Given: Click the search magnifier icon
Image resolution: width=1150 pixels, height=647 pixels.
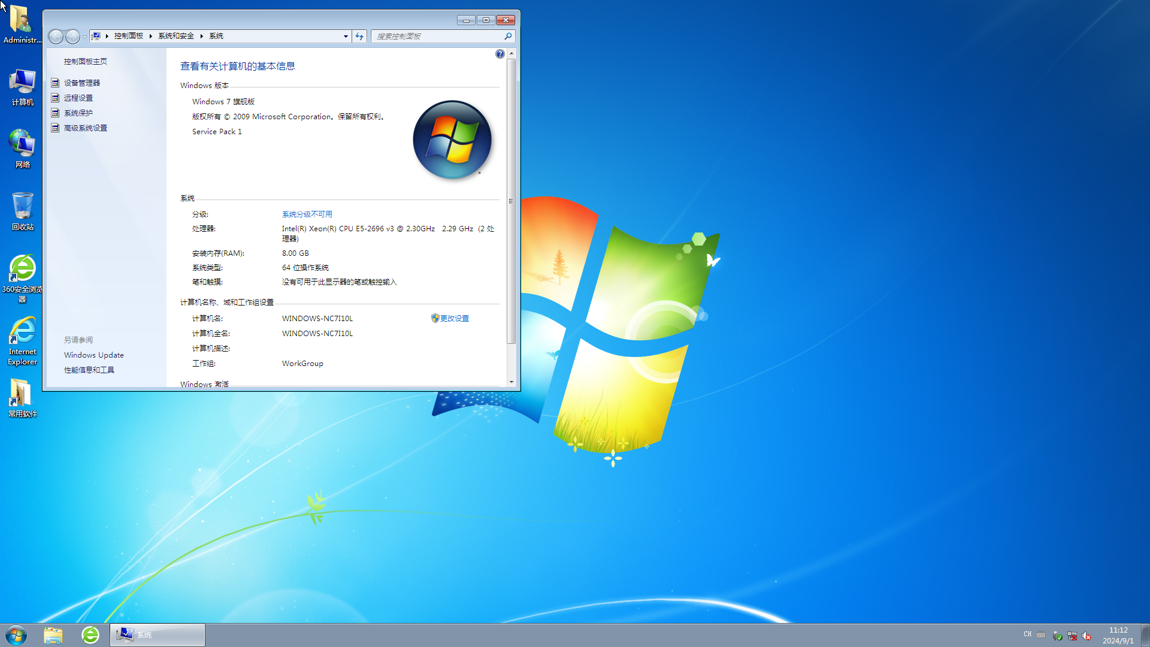Looking at the screenshot, I should 508,36.
